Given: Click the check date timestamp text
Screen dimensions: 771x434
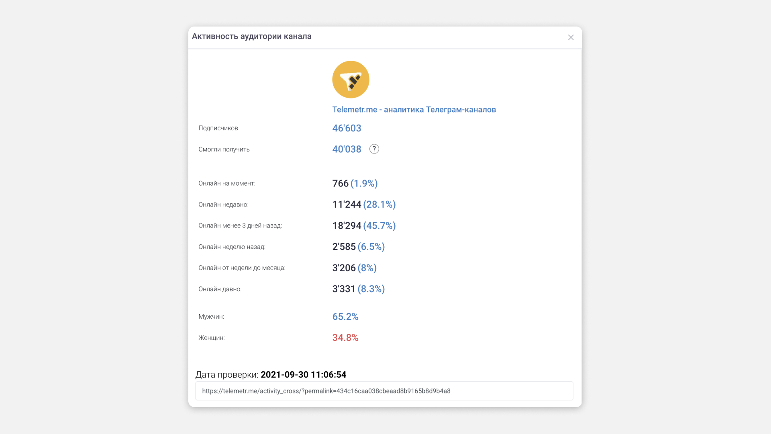Looking at the screenshot, I should pos(303,375).
